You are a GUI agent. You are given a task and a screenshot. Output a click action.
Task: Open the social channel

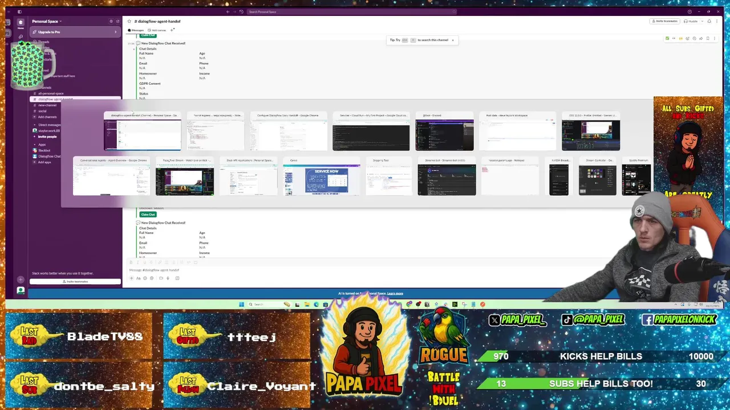pyautogui.click(x=42, y=111)
